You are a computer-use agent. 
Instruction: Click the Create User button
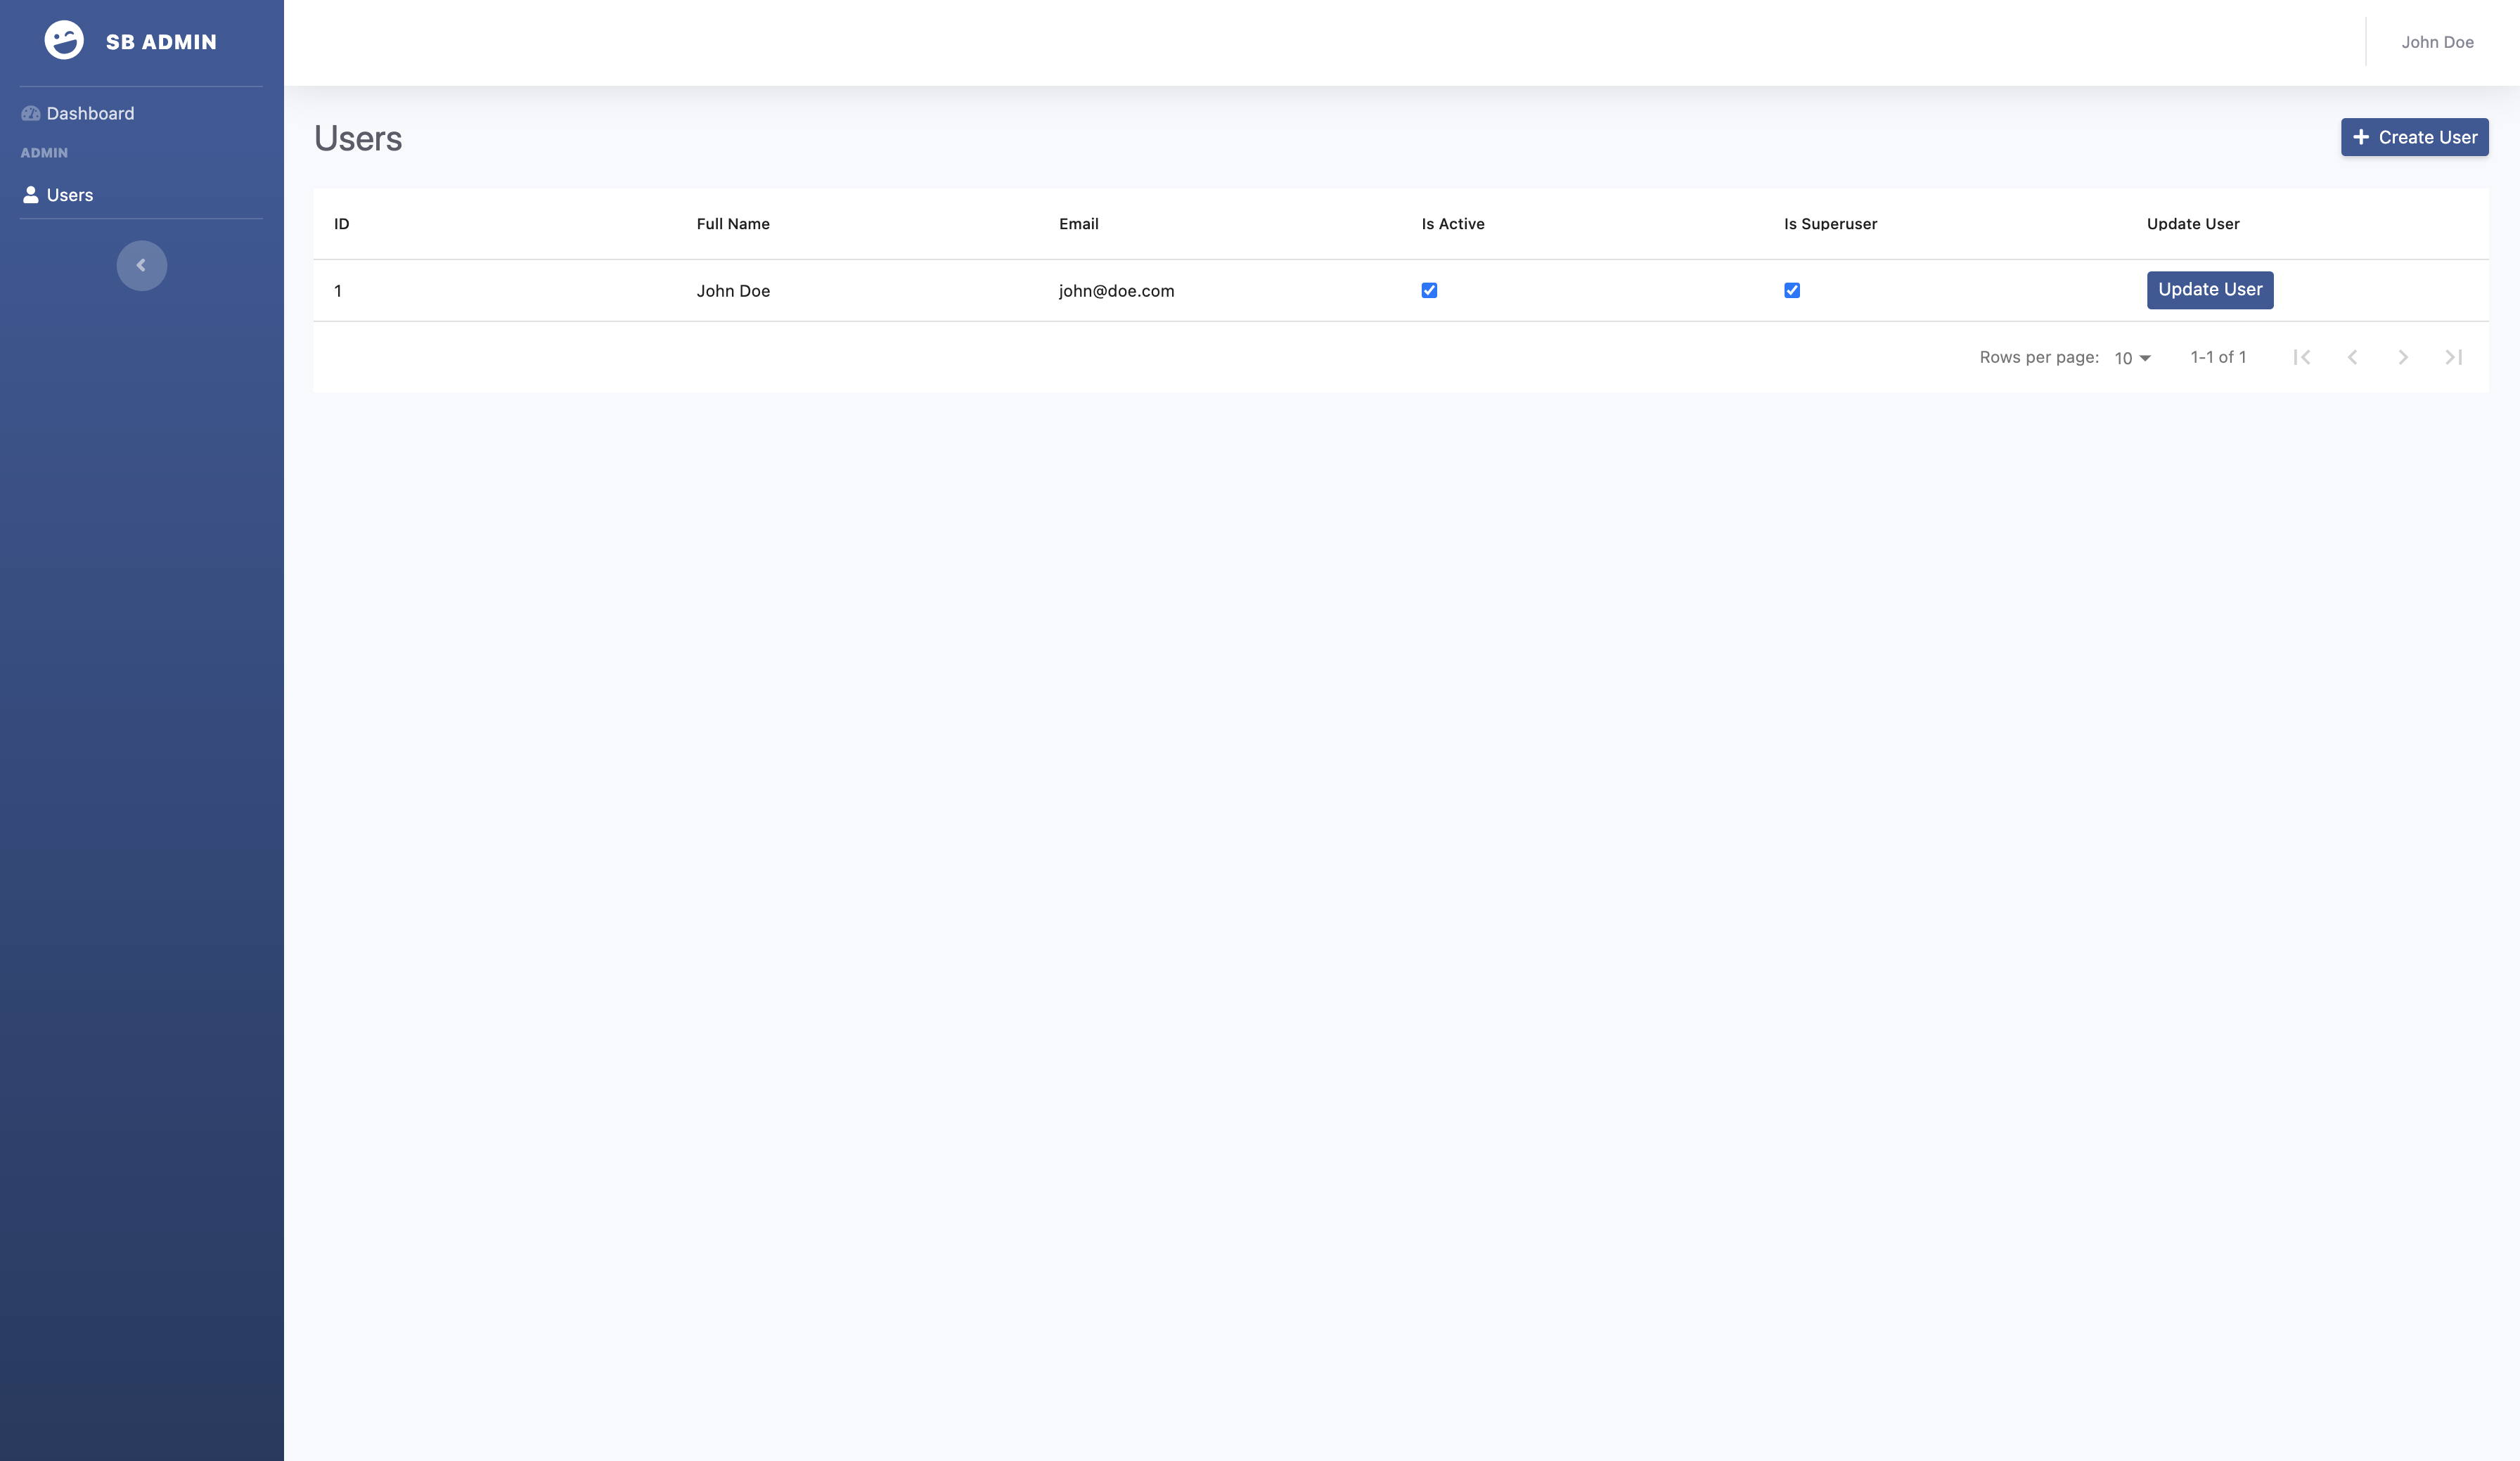(2414, 137)
